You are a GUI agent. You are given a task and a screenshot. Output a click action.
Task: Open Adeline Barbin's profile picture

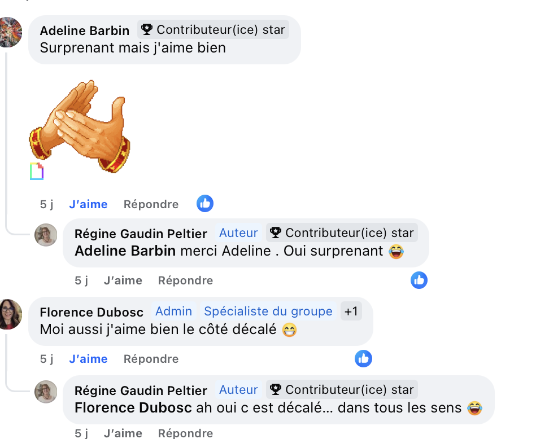(11, 32)
